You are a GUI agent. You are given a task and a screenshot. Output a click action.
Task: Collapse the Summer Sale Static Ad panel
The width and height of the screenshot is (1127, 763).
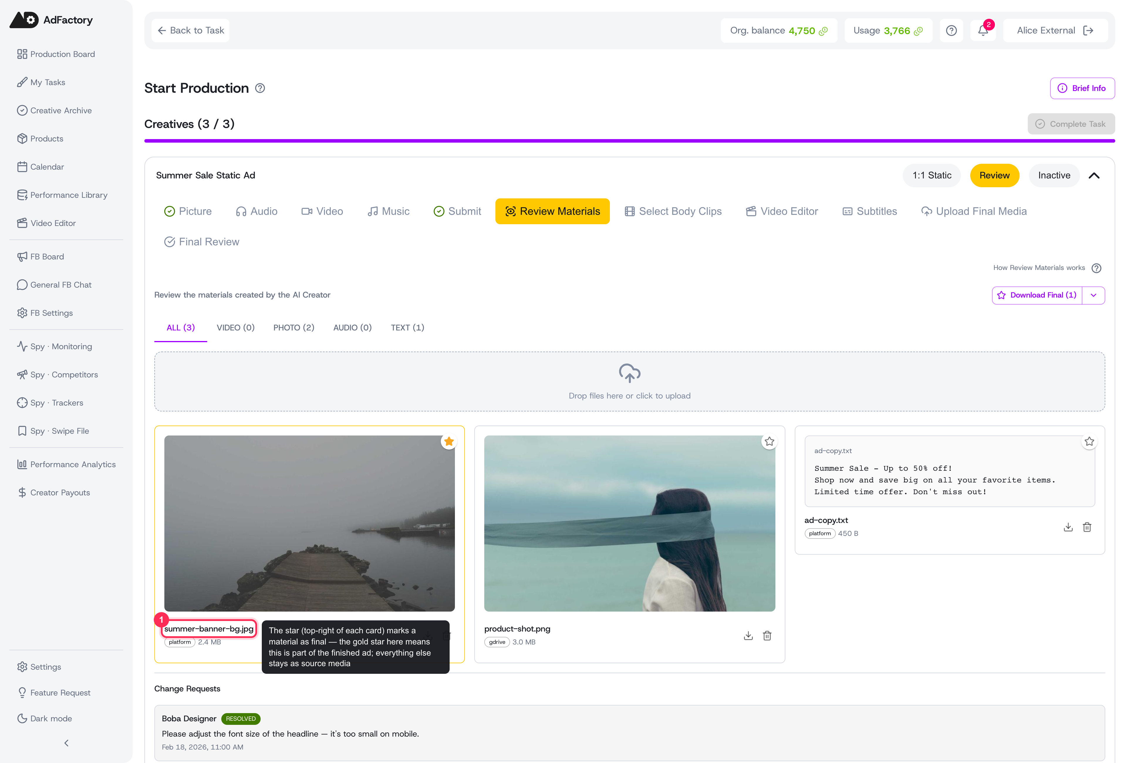point(1094,175)
